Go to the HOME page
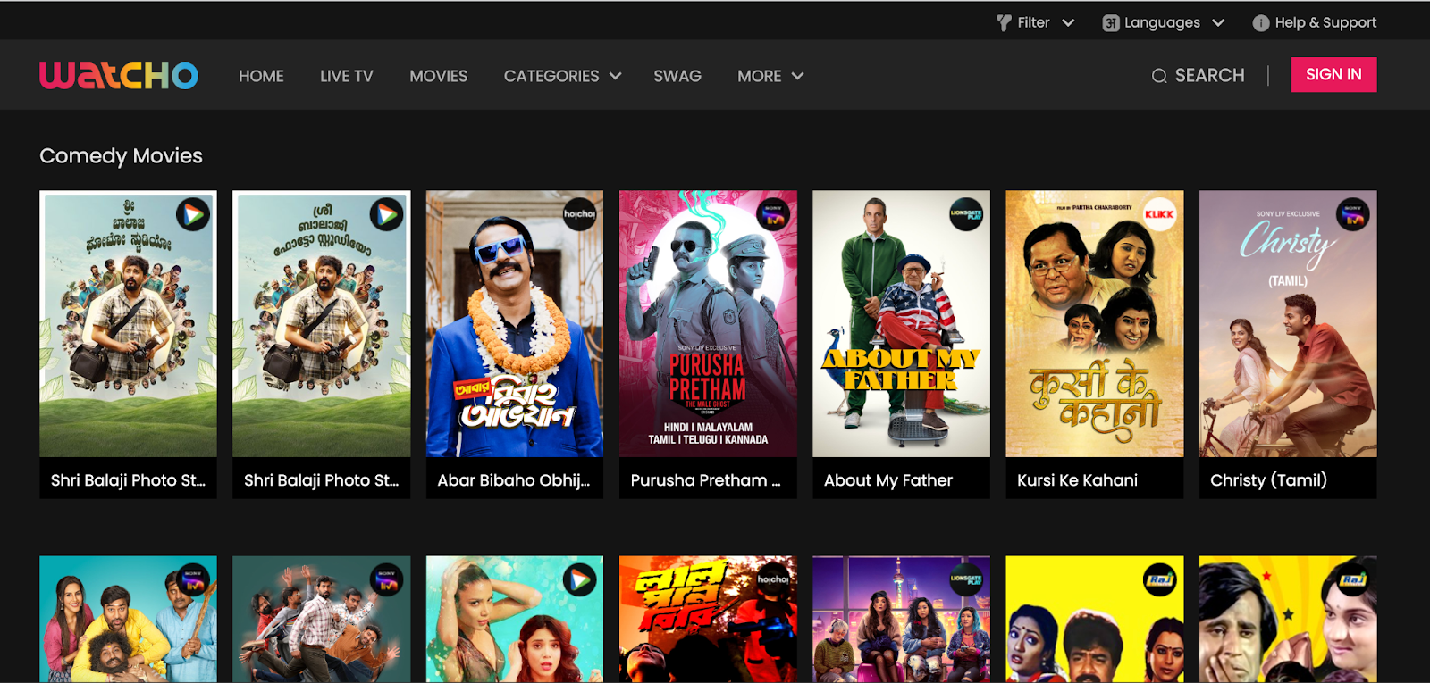The image size is (1430, 683). [261, 76]
